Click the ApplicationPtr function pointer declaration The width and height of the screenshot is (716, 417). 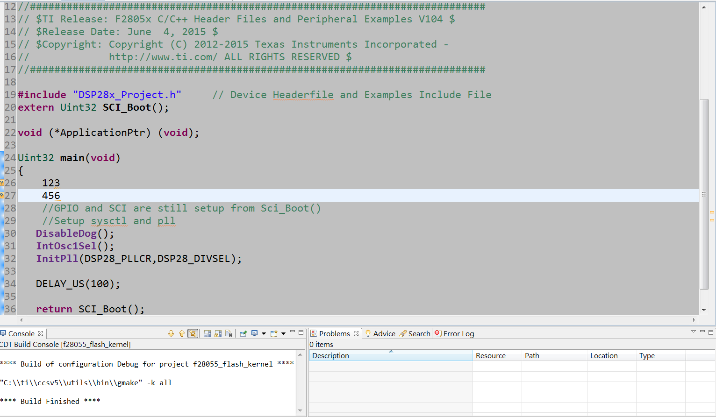[108, 133]
